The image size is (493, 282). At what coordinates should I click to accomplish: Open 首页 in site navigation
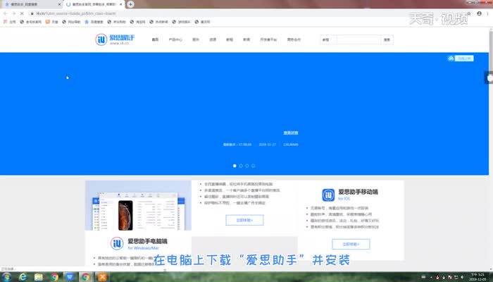coord(156,39)
